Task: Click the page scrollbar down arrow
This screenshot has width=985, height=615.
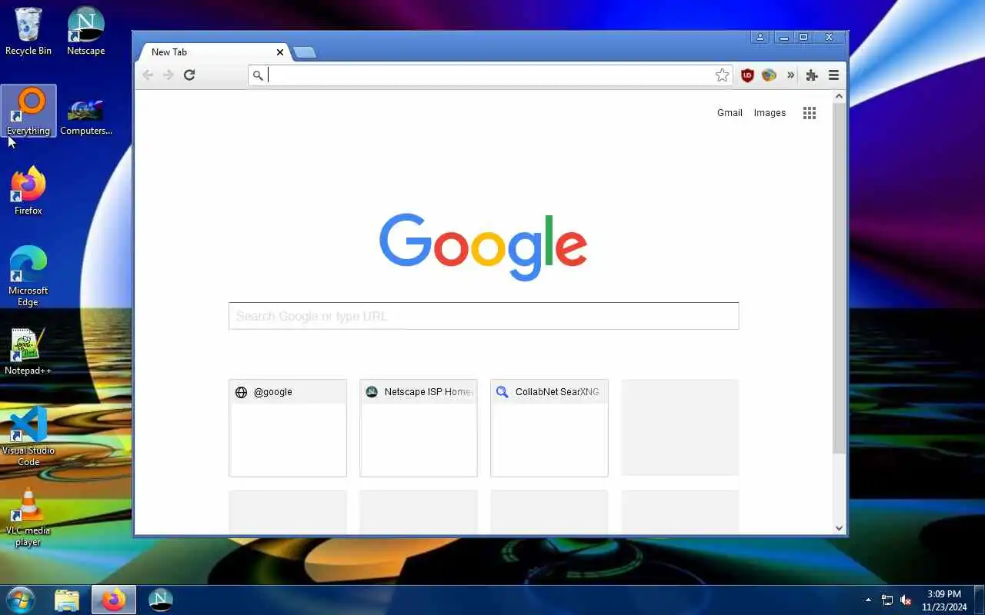Action: 840,528
